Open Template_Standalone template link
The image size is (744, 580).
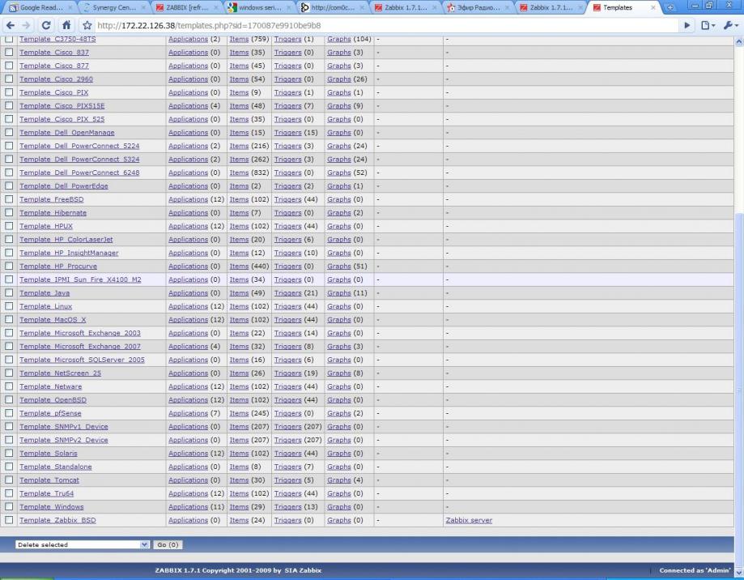click(x=56, y=467)
